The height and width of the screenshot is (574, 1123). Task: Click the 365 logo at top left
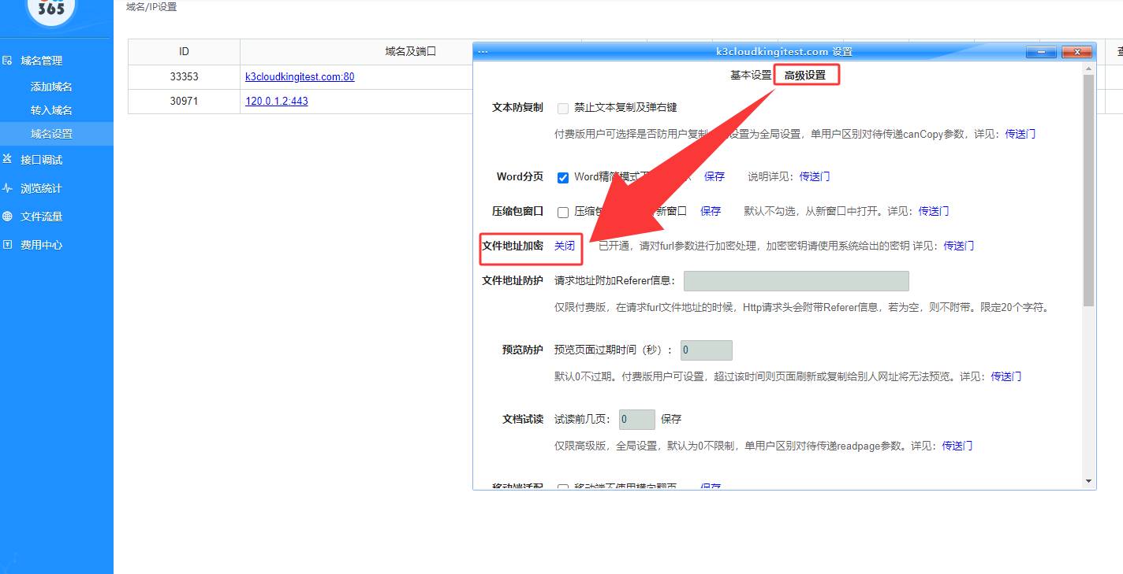click(x=51, y=9)
